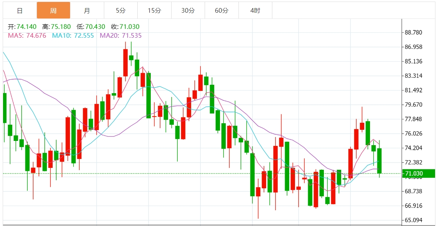Switch to the 日 daily chart tab
437x226 pixels.
(20, 11)
